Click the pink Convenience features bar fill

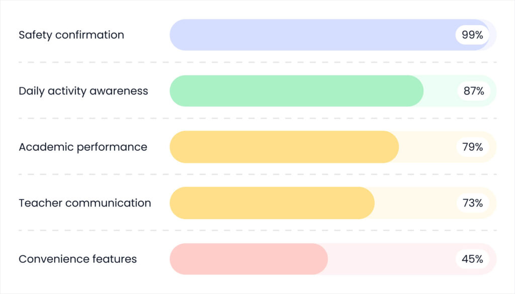248,259
